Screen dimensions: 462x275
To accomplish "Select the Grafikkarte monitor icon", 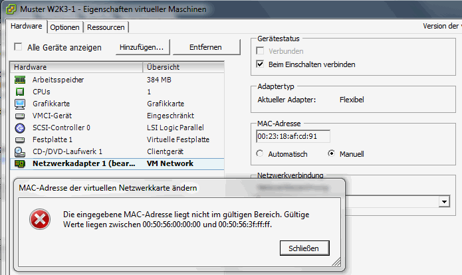I will coord(19,104).
